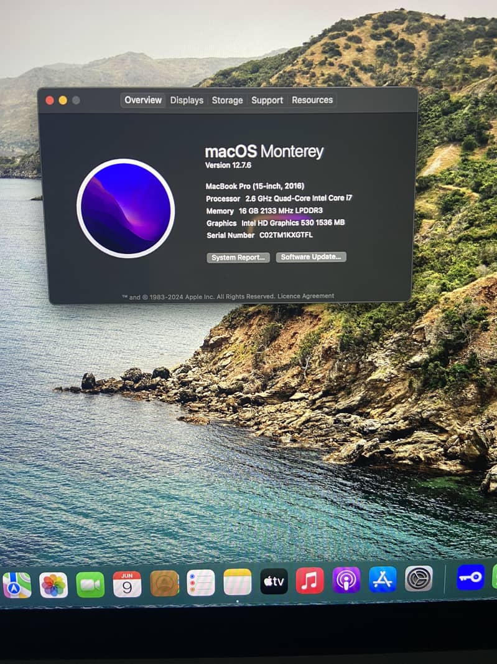Open System Preferences from the Dock
Screen dimensions: 497x664
pos(419,578)
